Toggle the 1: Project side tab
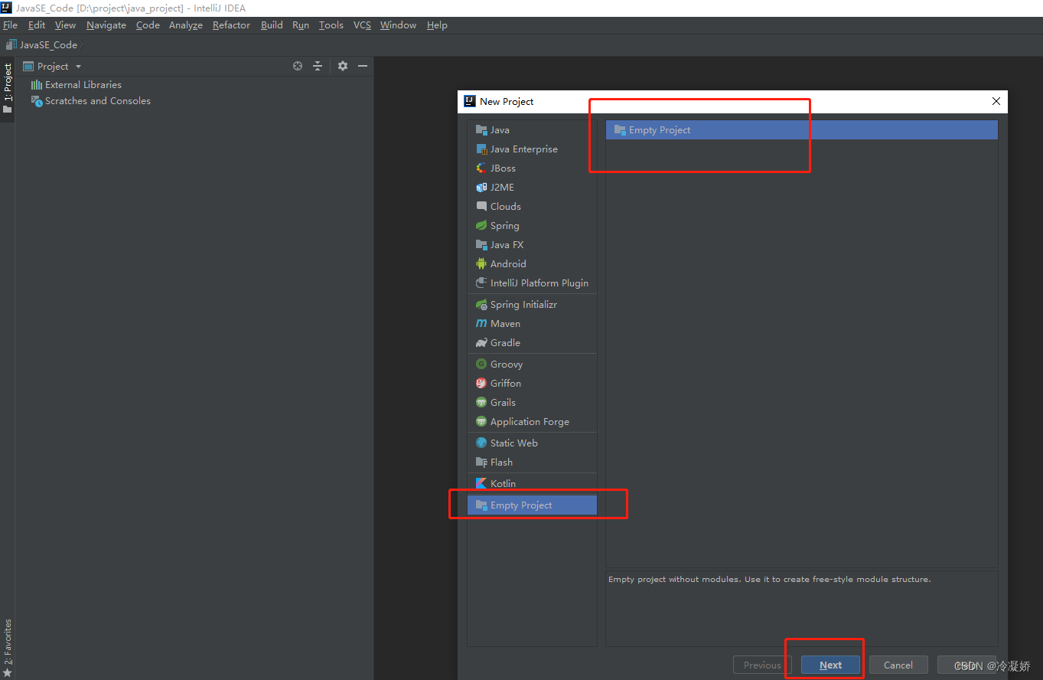 pyautogui.click(x=7, y=88)
